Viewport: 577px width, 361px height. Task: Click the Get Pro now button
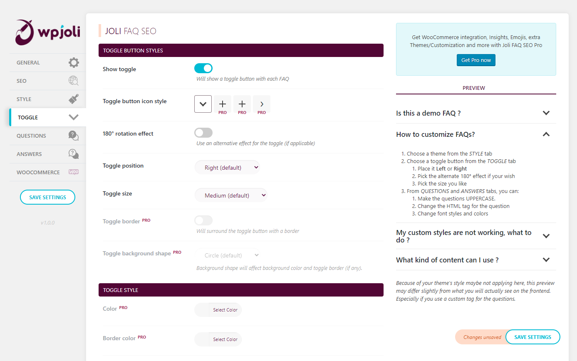pyautogui.click(x=476, y=60)
